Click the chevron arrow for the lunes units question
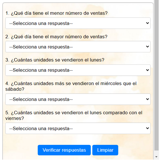The width and height of the screenshot is (162, 163). 147,70
